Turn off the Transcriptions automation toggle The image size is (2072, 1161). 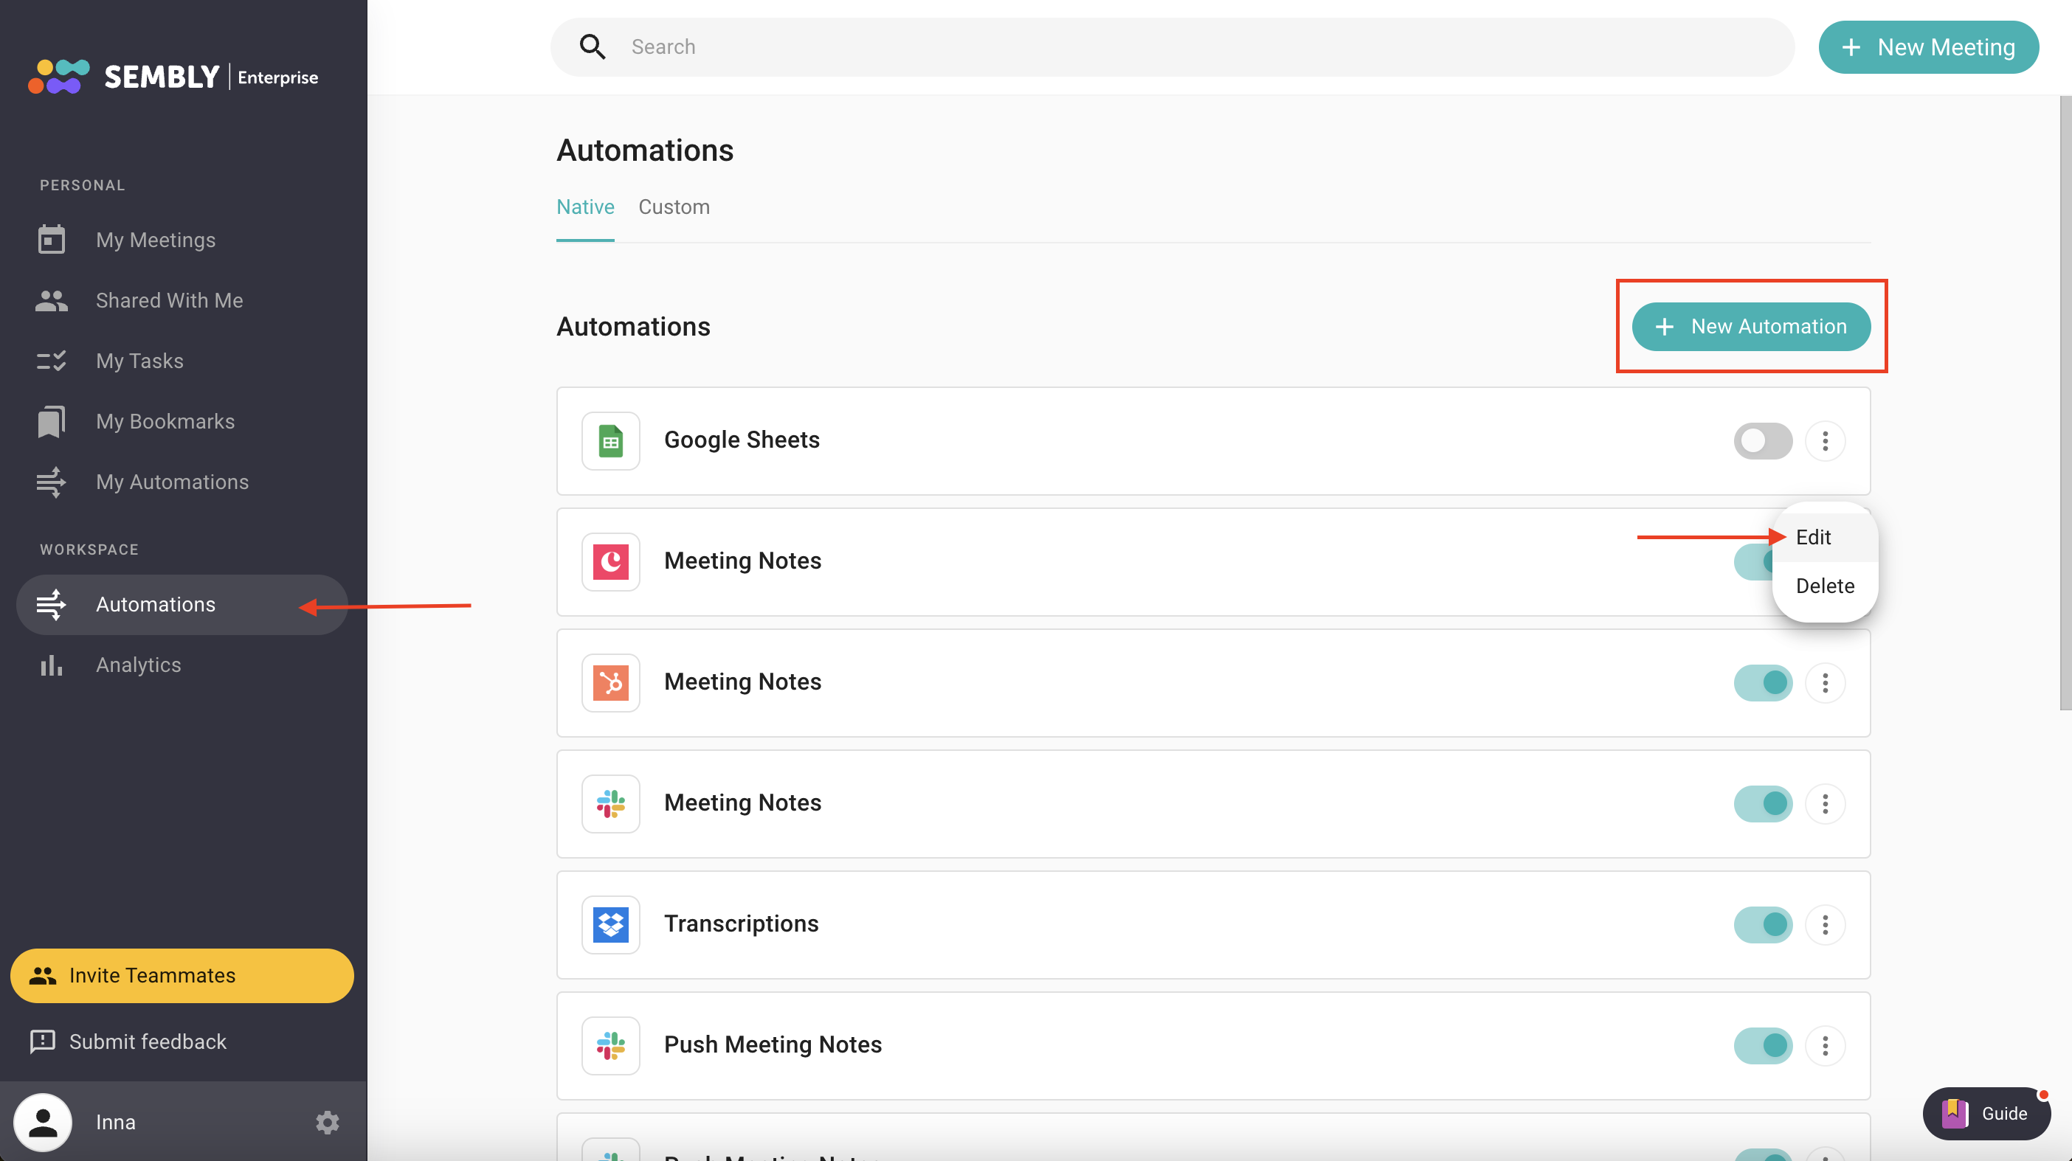(1762, 923)
